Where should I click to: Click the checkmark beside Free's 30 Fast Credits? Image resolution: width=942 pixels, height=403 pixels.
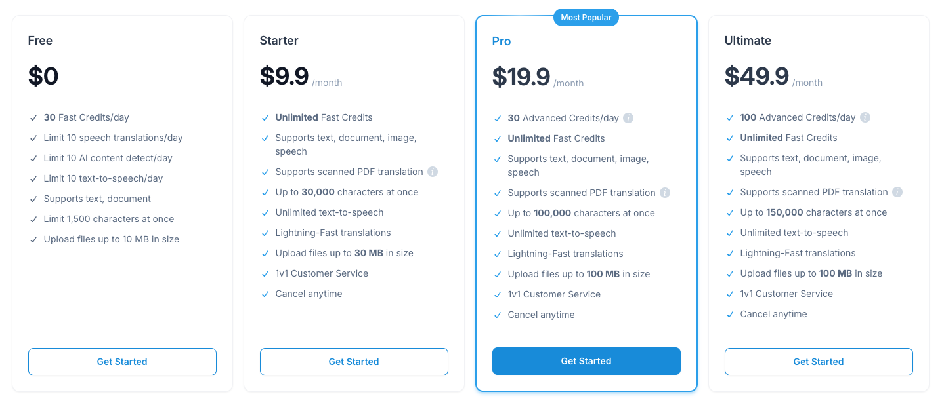[33, 117]
